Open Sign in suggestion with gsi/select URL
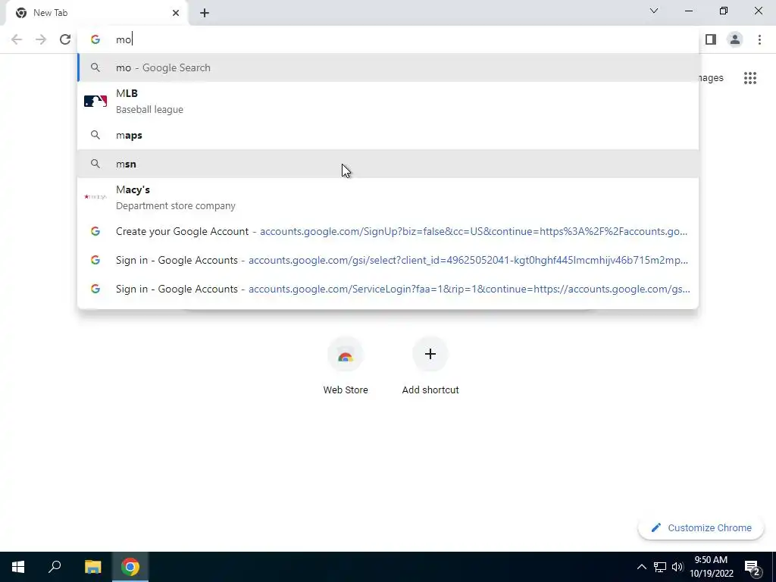Screen dimensions: 776x582 tap(388, 260)
